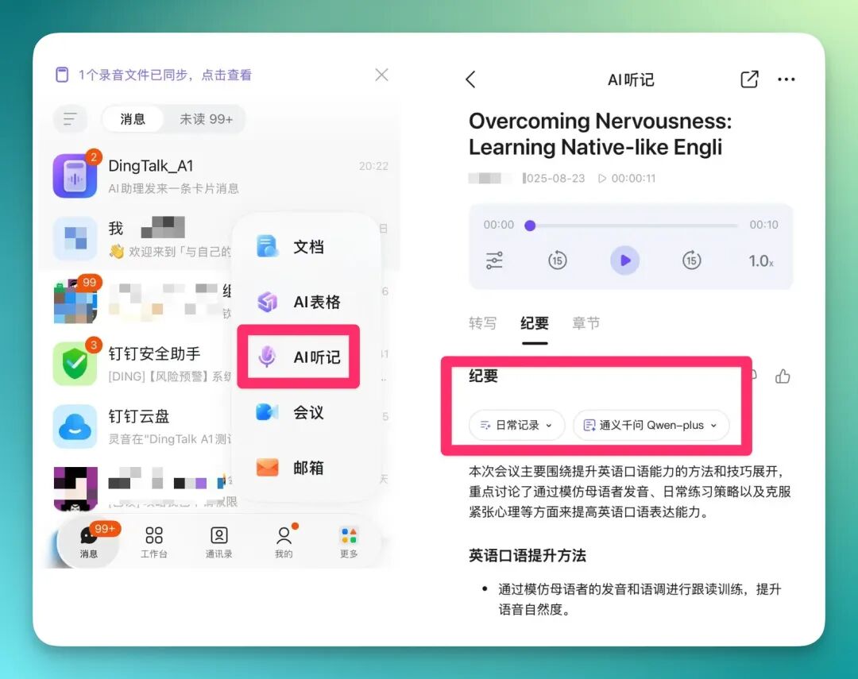The image size is (858, 679).
Task: Expand the 通义千问 Qwen-plus model dropdown
Action: point(651,425)
